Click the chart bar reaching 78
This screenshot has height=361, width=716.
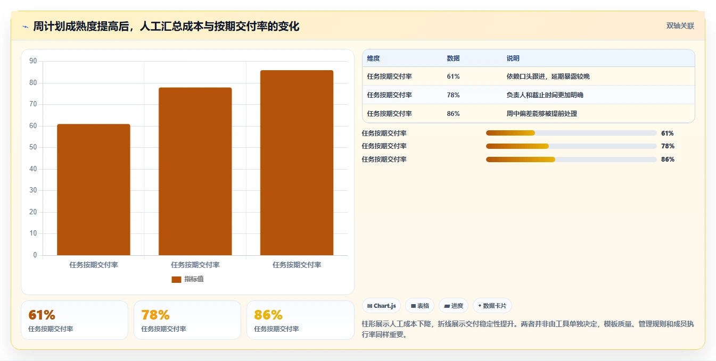195,171
